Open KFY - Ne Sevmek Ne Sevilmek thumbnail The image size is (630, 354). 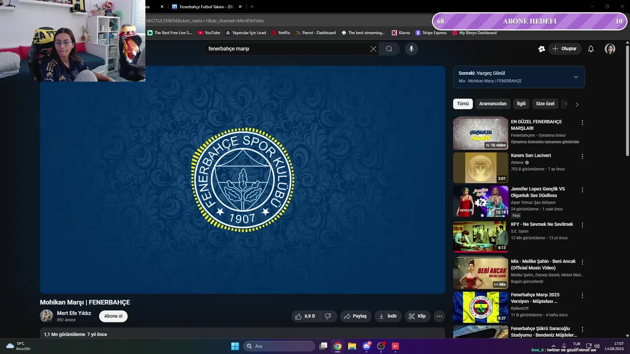pos(480,236)
